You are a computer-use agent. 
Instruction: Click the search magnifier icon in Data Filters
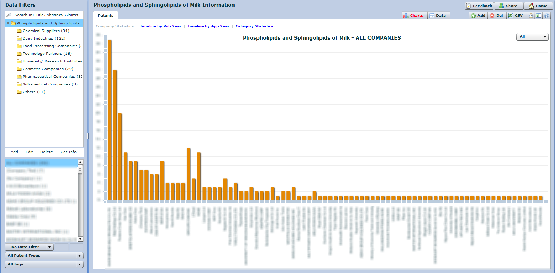coord(9,15)
